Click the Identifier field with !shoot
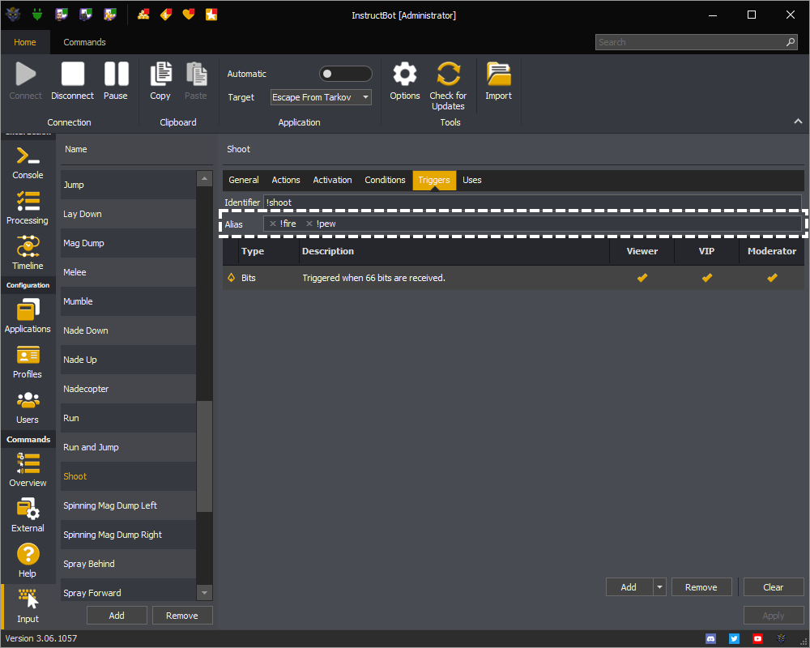The width and height of the screenshot is (810, 648). [x=532, y=202]
